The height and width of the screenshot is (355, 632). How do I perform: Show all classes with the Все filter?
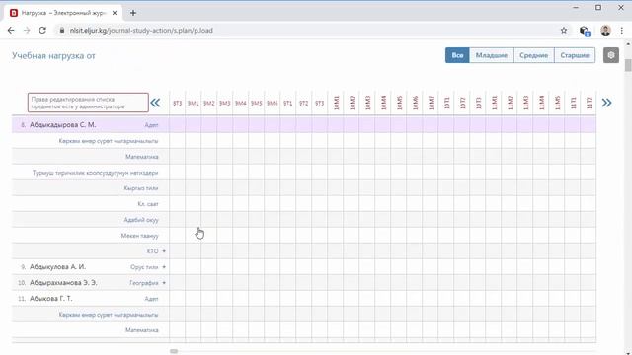point(457,55)
